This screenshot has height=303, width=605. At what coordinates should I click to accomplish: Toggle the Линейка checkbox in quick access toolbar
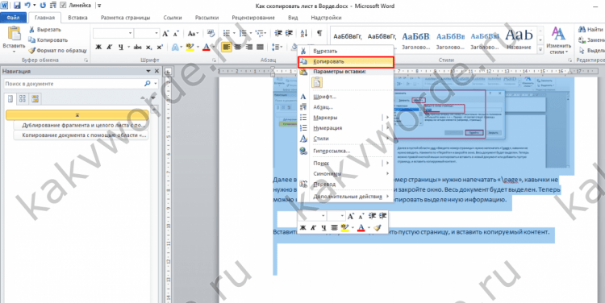pyautogui.click(x=63, y=6)
